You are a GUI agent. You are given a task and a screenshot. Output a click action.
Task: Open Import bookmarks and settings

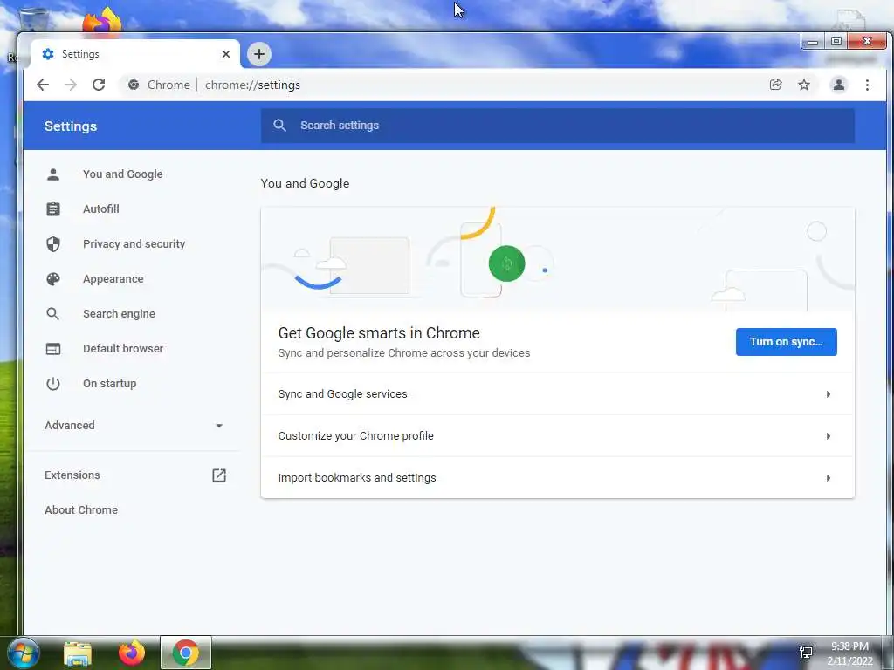[x=558, y=477]
